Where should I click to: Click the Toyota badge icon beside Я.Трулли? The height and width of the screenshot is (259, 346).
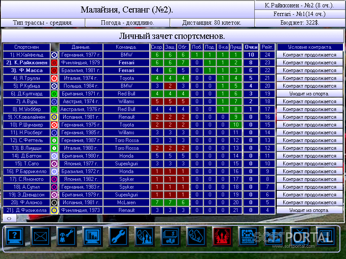tap(54, 78)
